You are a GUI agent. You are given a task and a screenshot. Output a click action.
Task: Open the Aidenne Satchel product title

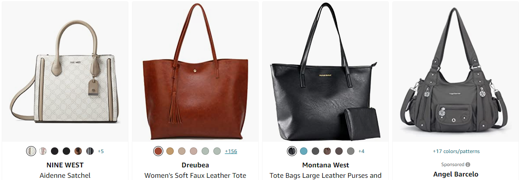click(65, 175)
